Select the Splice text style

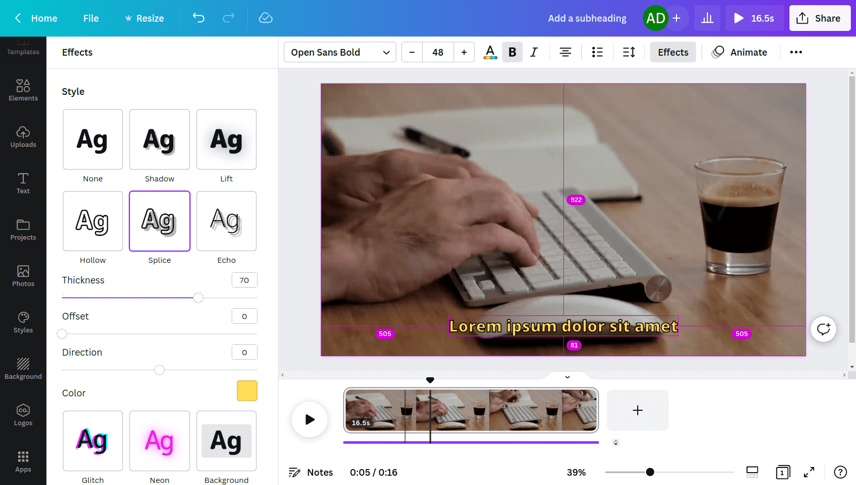[x=159, y=221]
